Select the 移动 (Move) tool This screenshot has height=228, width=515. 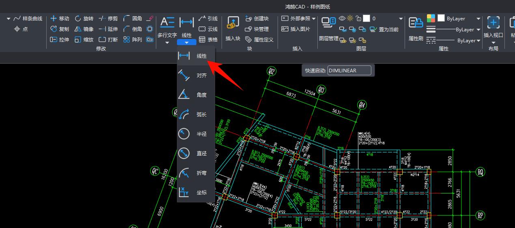coord(59,19)
